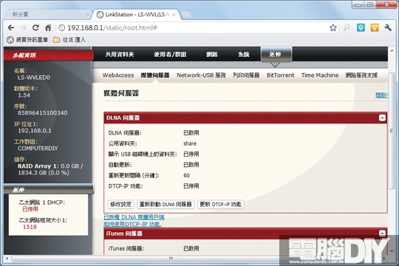Click frame size value 1518
The width and height of the screenshot is (399, 266).
point(30,227)
